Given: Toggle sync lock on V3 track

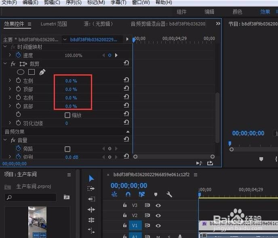Looking at the screenshot, I should tap(147, 205).
